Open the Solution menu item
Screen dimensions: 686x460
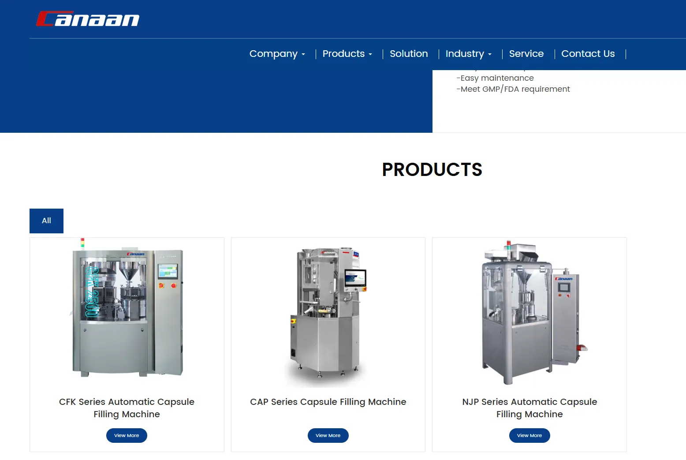[x=409, y=54]
